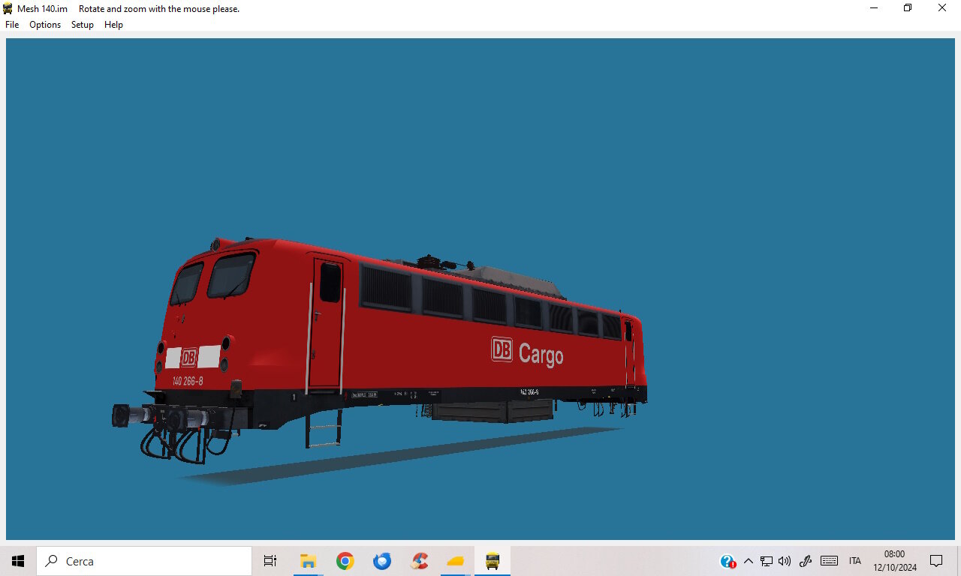Expand the hidden system tray icons
961x576 pixels.
click(748, 561)
